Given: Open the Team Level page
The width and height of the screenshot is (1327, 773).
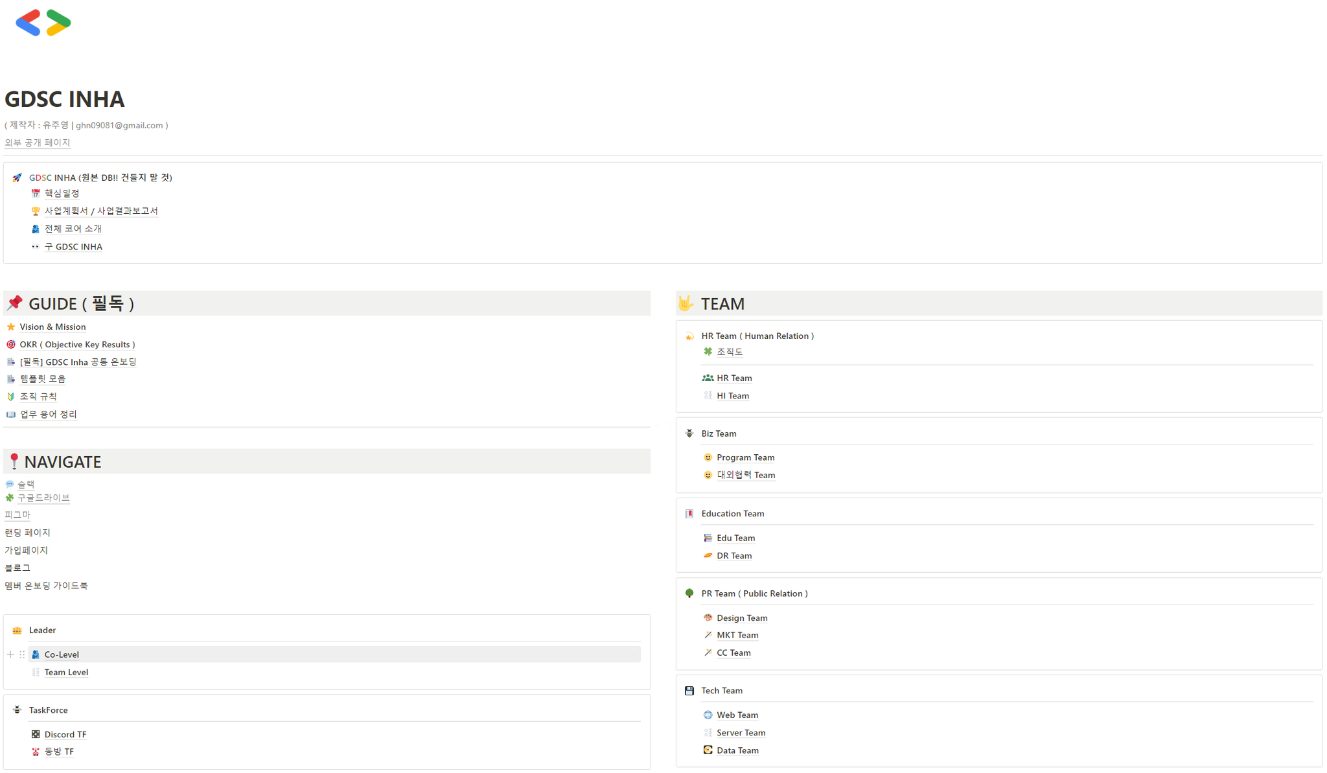Looking at the screenshot, I should (x=66, y=673).
